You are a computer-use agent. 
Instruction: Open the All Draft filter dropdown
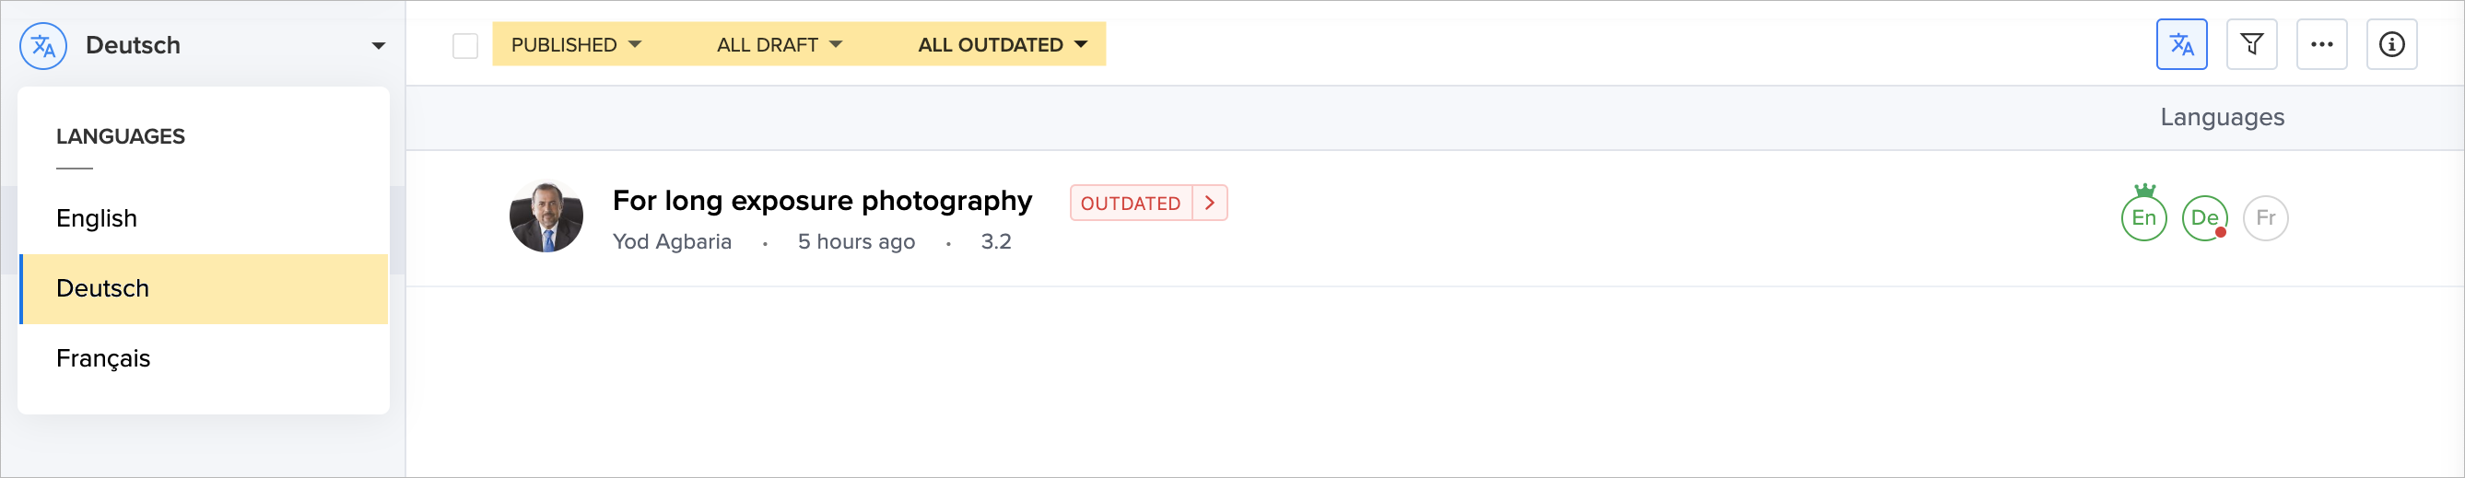pyautogui.click(x=779, y=45)
